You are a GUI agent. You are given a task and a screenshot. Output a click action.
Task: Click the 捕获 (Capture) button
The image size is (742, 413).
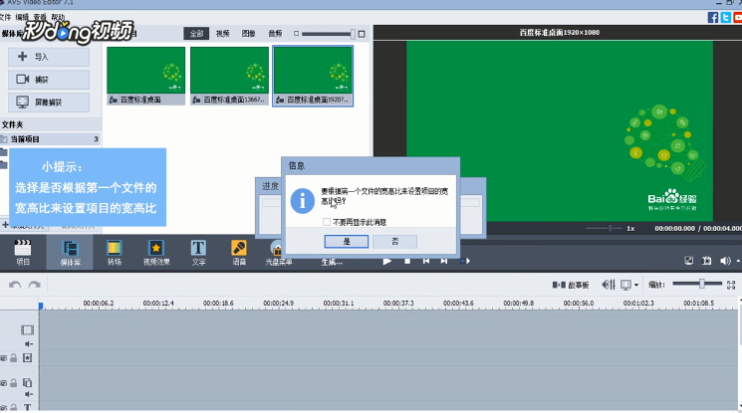pos(48,80)
